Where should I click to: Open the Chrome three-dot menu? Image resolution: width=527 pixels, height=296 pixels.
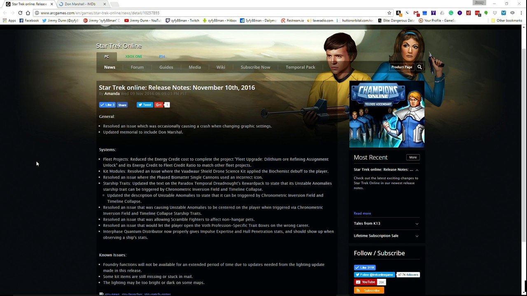pyautogui.click(x=521, y=13)
